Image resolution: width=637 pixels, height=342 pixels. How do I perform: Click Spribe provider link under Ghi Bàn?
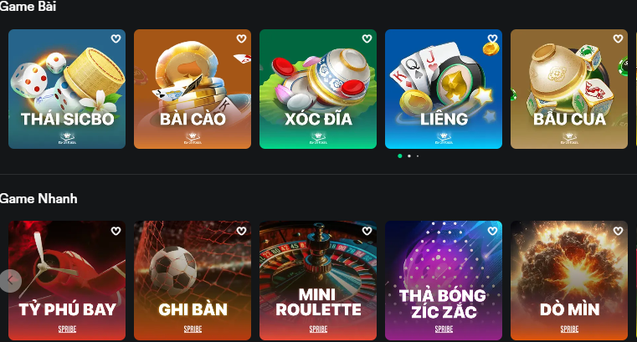pos(193,329)
